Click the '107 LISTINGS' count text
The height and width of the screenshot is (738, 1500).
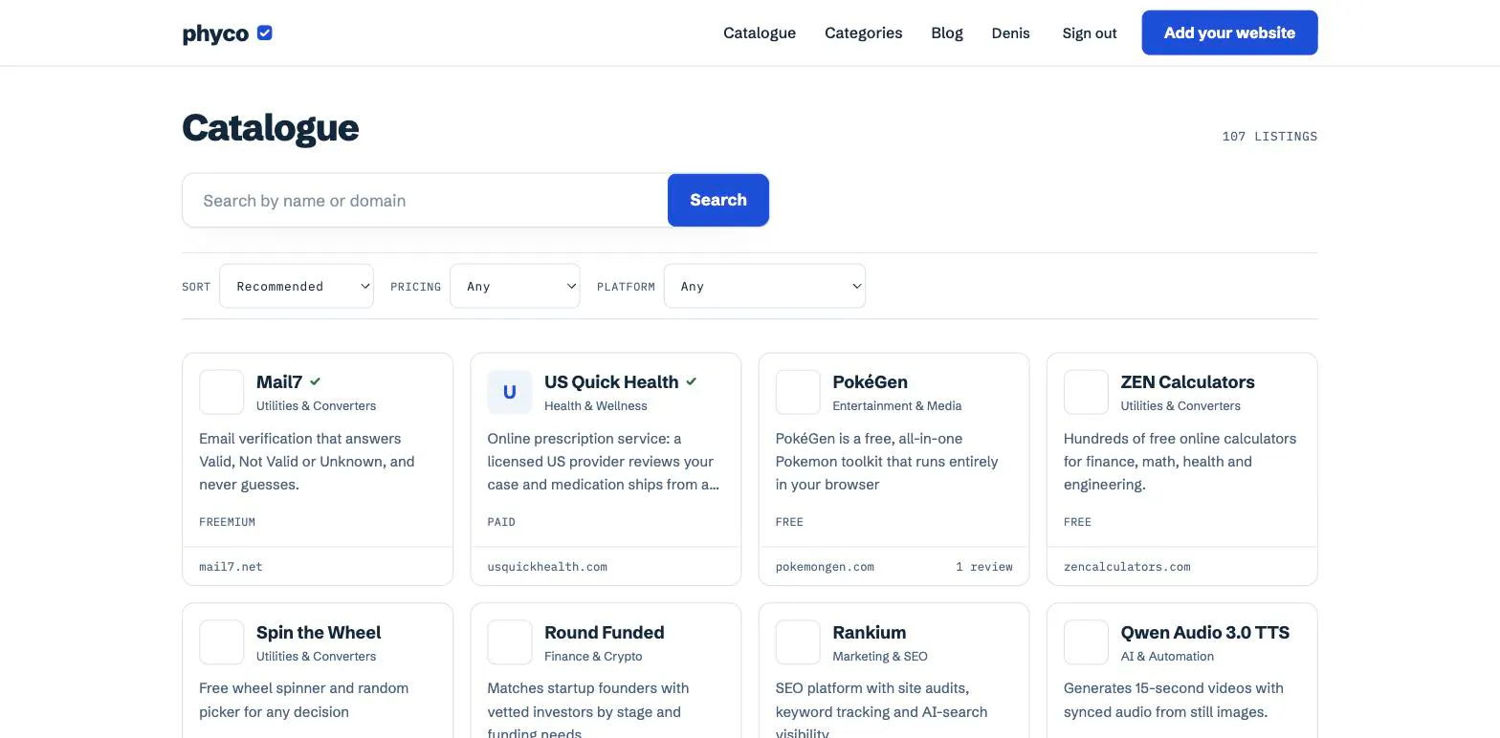[1269, 137]
